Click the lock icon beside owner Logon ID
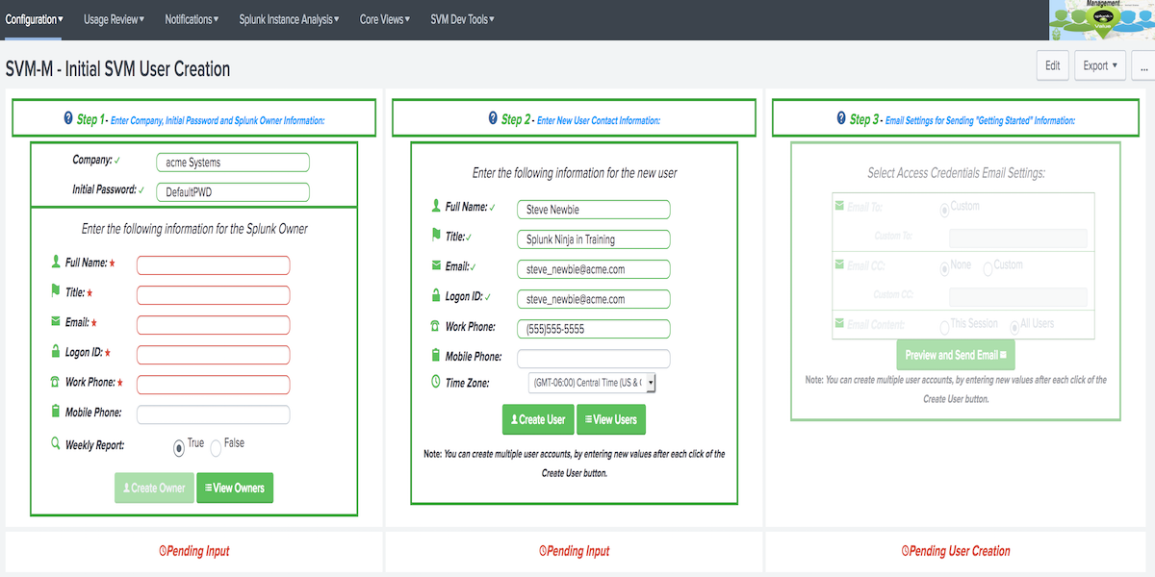Screen dimensions: 1155x577 pos(55,352)
